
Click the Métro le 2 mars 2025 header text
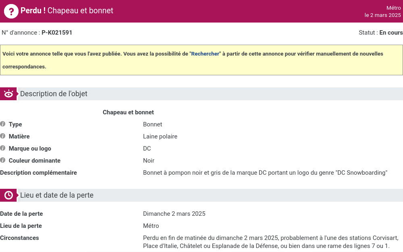point(383,12)
